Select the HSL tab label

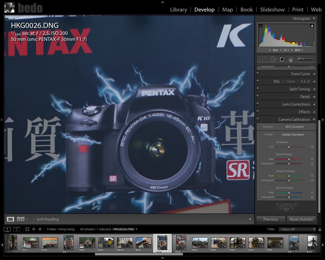tap(277, 82)
